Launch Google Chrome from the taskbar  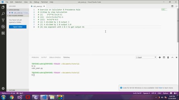11,97
